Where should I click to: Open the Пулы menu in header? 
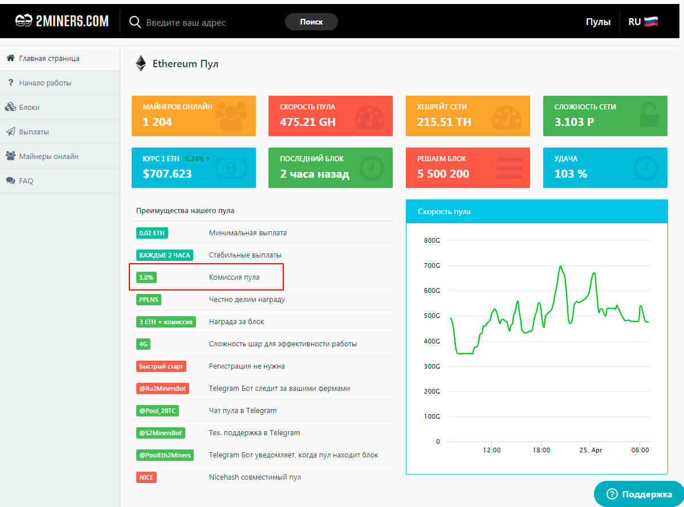598,22
